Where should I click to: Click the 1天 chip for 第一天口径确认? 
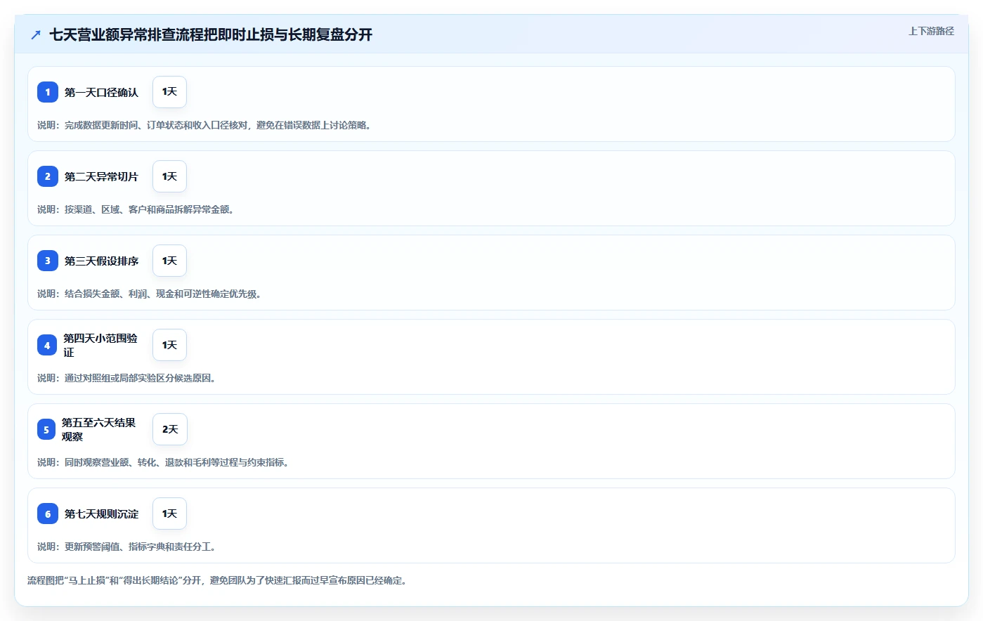tap(169, 92)
